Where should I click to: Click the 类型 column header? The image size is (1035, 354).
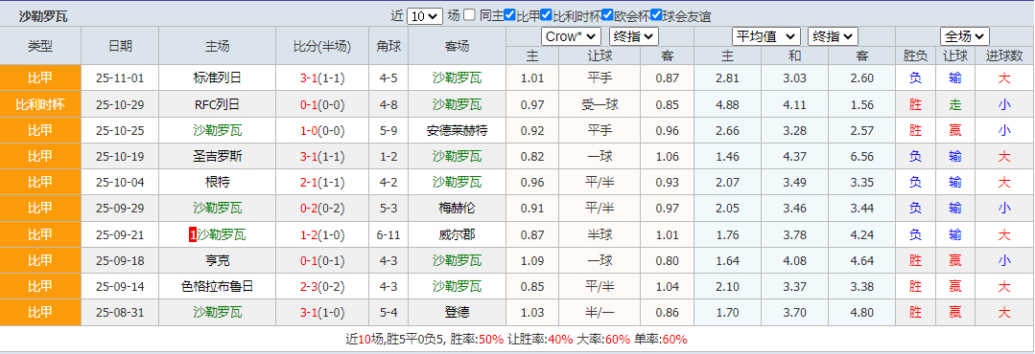click(40, 46)
